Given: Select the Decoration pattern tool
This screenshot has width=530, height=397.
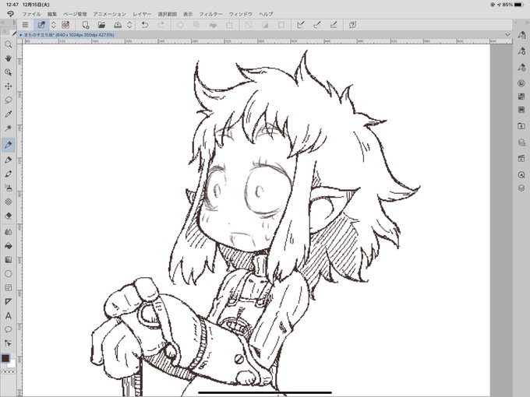Looking at the screenshot, I should tap(8, 202).
